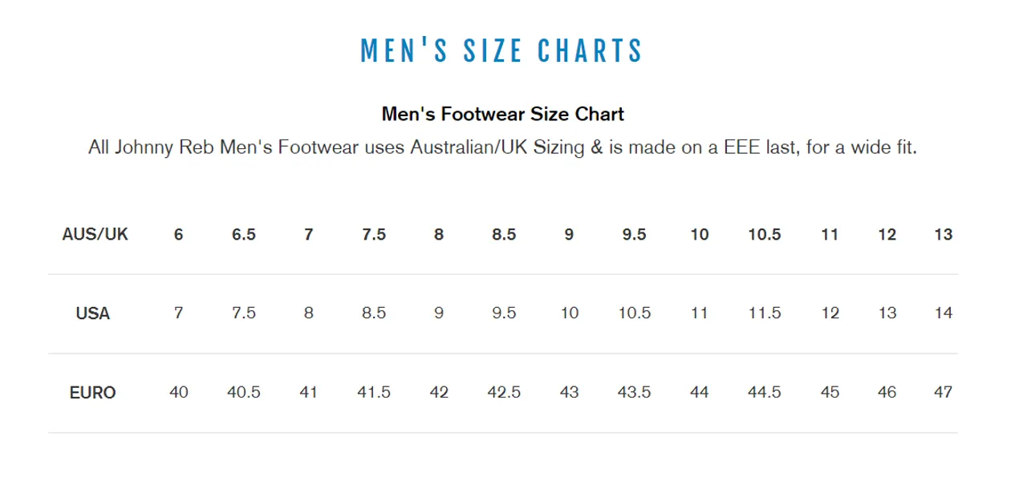Viewport: 1027px width, 489px height.
Task: Select the Men's Footwear Size Chart title
Action: coord(502,114)
